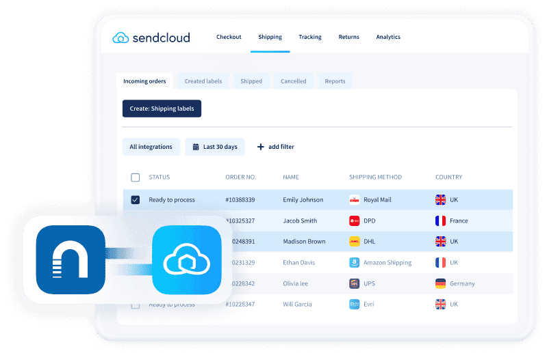Viewport: 547px width, 353px height.
Task: Click the Germany flag in Olivia lee row
Action: (441, 283)
